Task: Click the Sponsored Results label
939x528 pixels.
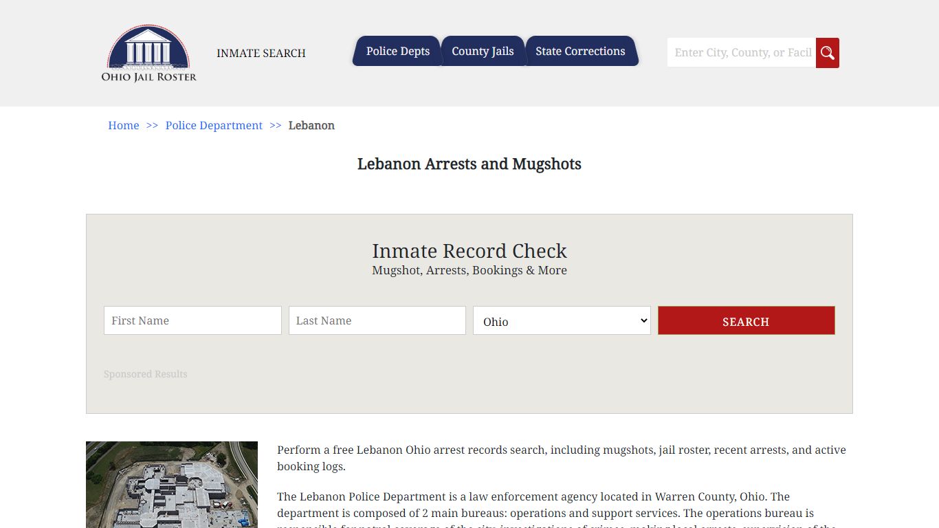Action: pyautogui.click(x=146, y=374)
